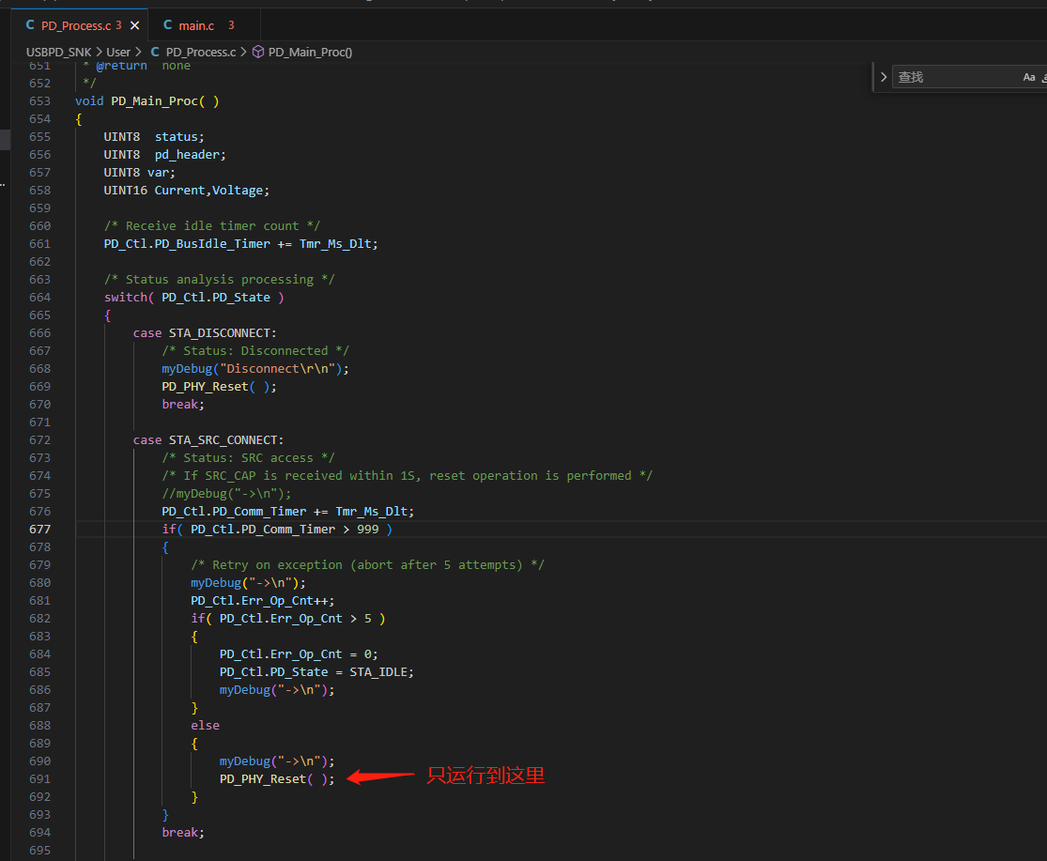Image resolution: width=1047 pixels, height=861 pixels.
Task: Click the C file icon on main.c tab
Action: pos(168,25)
